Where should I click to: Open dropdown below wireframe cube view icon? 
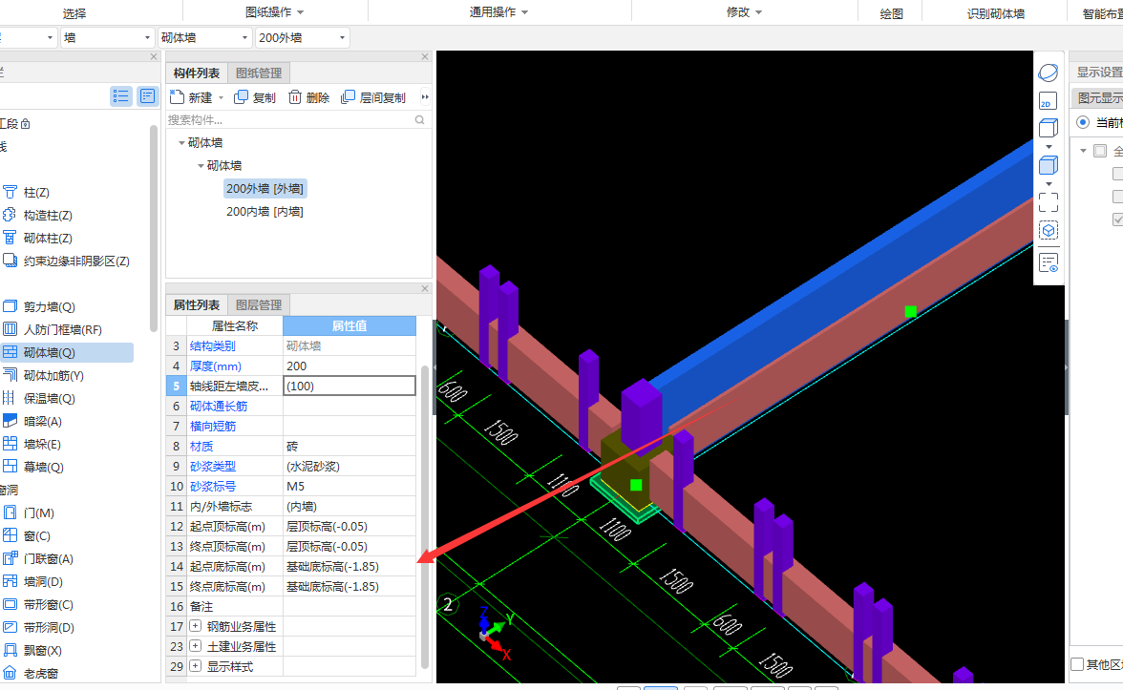point(1049,147)
